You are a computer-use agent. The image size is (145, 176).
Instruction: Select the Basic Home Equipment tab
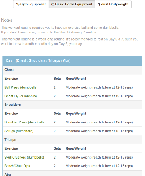coord(72,4)
